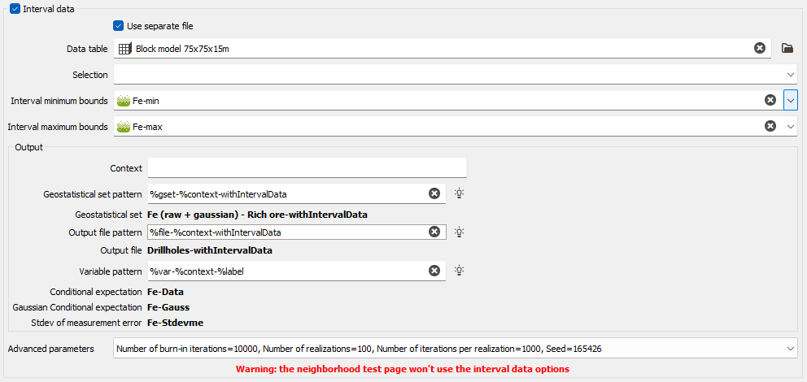Show hints for Variable pattern
Screen dimensions: 807x382
pos(459,271)
